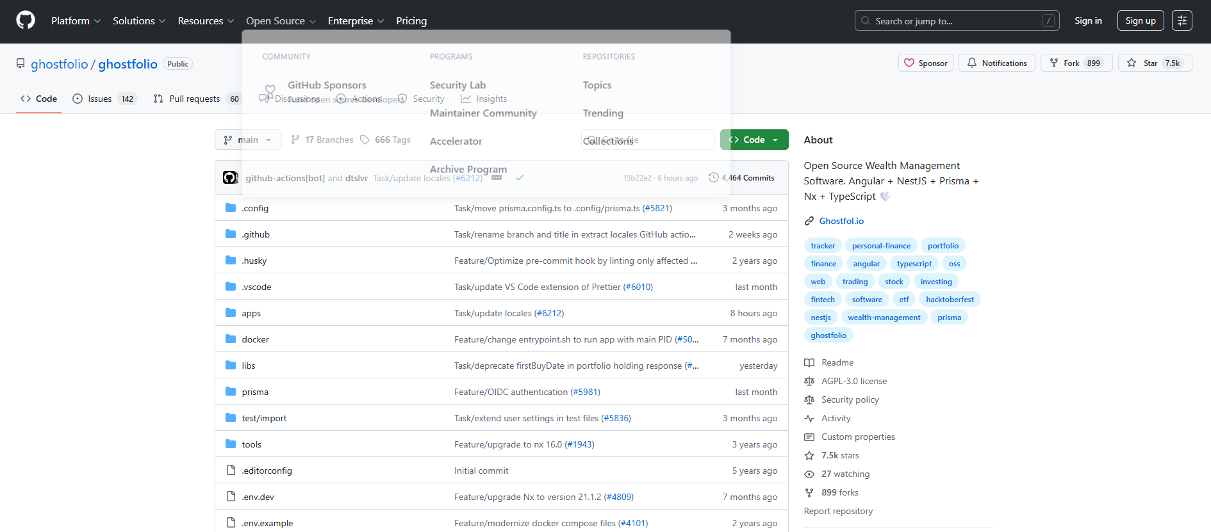Collapse the Open Source menu
The width and height of the screenshot is (1211, 532).
click(x=281, y=20)
